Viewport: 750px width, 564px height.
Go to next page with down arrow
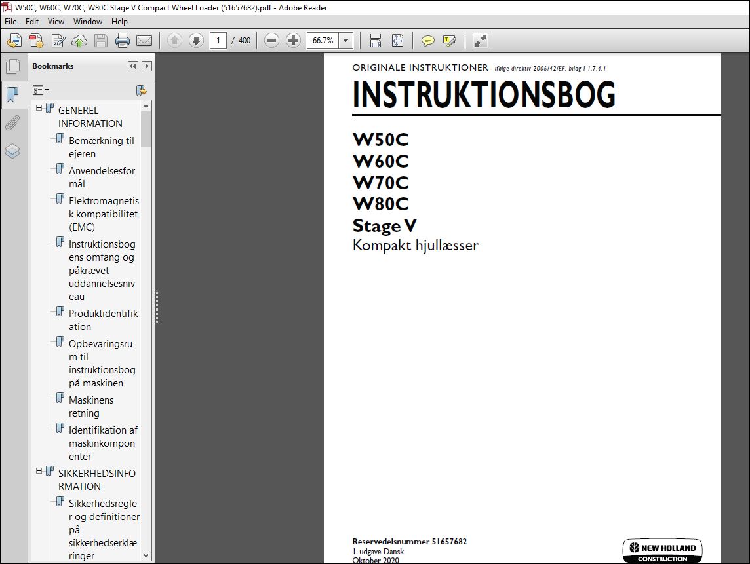point(196,41)
